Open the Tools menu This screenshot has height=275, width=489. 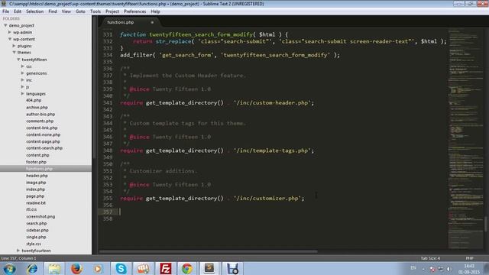(x=96, y=11)
